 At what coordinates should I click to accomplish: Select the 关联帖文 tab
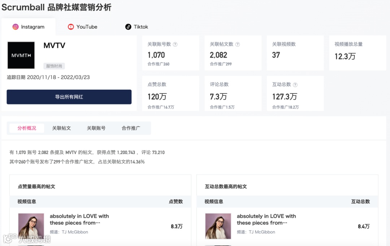[61, 128]
